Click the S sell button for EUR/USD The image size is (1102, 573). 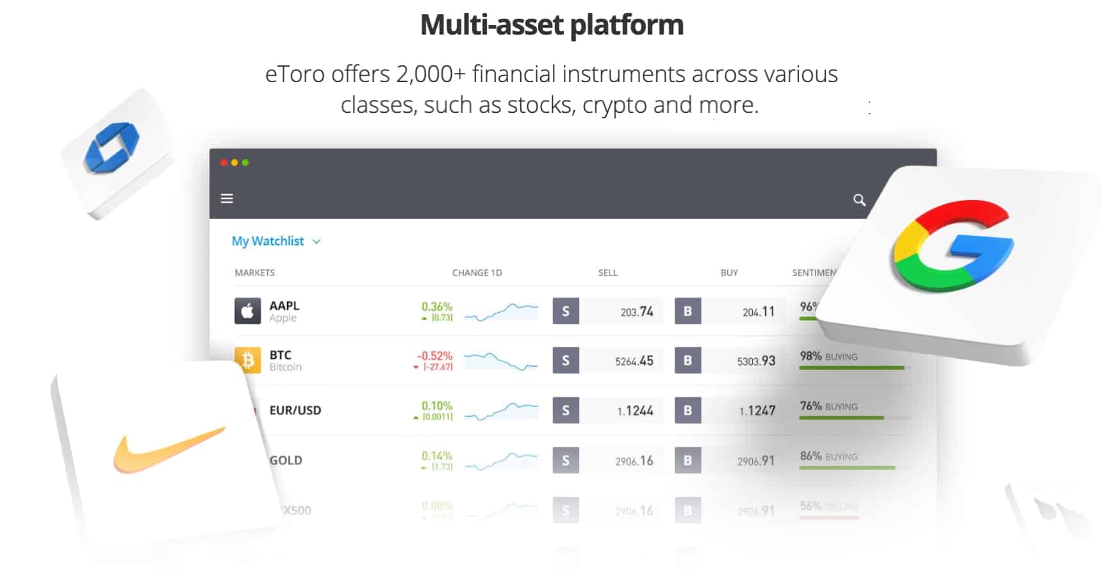[566, 410]
